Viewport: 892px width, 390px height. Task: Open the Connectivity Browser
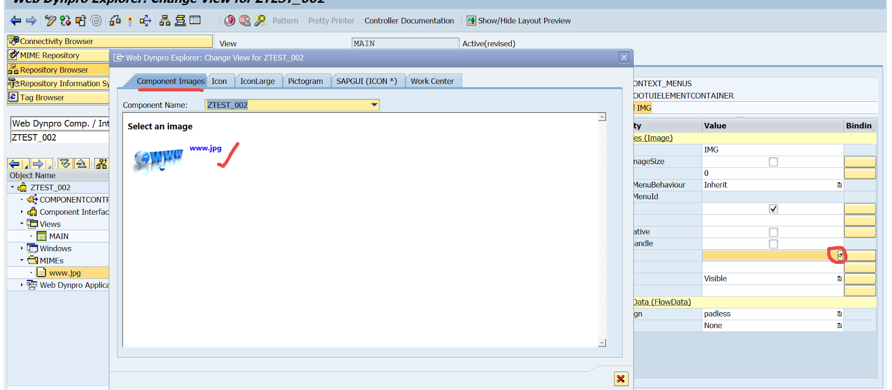(110, 41)
